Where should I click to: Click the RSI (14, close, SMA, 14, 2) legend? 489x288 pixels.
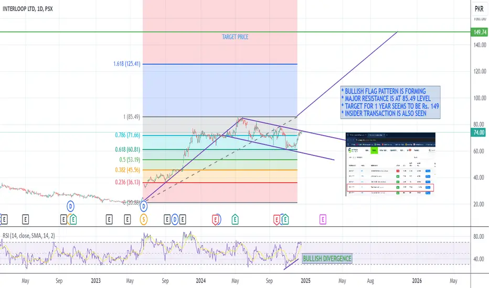[x=29, y=236]
